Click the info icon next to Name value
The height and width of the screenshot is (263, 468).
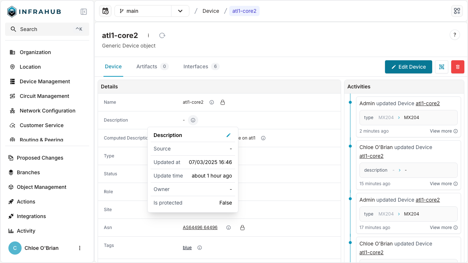212,102
